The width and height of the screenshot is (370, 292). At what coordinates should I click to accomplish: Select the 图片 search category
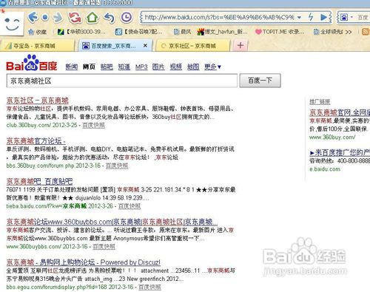[x=158, y=67]
